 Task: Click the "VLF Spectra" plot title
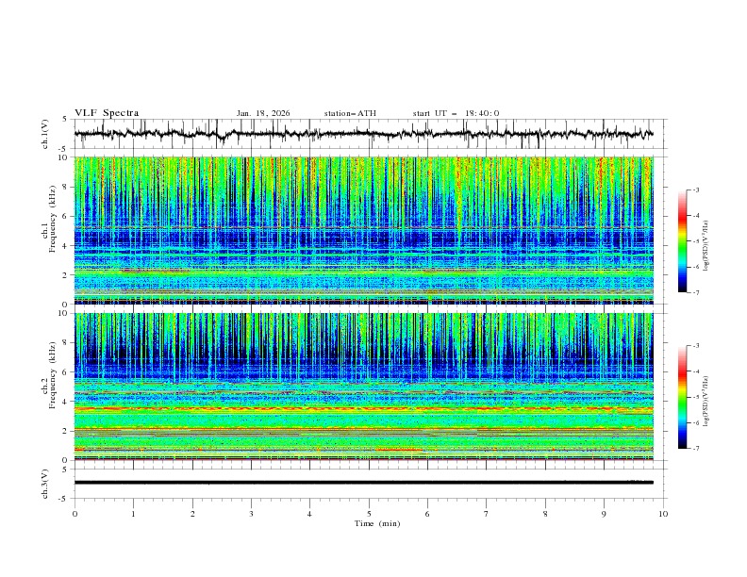pyautogui.click(x=107, y=113)
